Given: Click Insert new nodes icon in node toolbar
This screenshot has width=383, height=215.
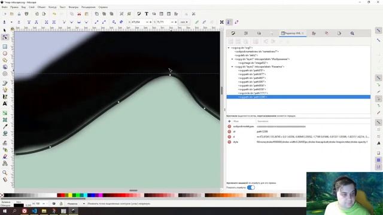Looking at the screenshot, I should tap(4, 22).
